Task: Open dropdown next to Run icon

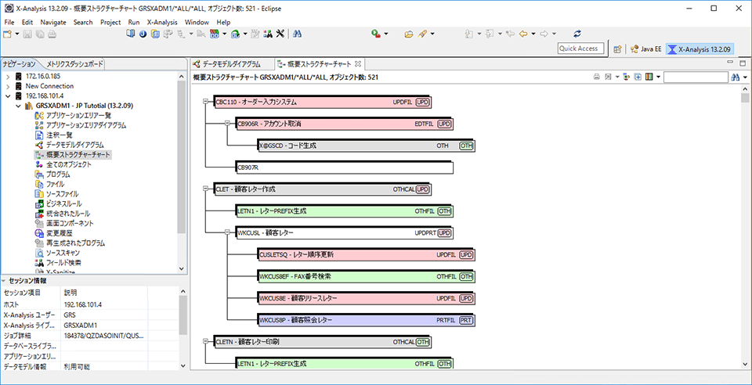Action: pos(386,34)
